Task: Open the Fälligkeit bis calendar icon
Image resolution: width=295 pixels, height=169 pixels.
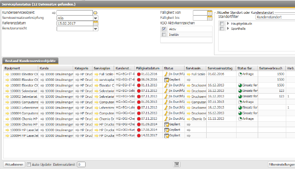Action: [x=209, y=18]
